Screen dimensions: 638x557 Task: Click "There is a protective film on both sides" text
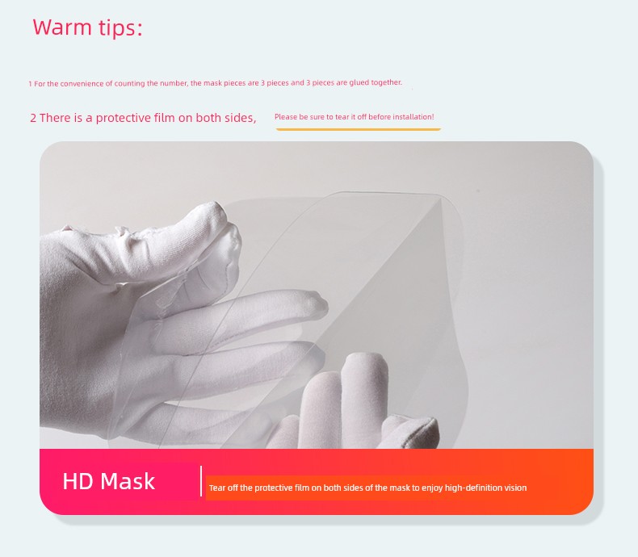[143, 118]
